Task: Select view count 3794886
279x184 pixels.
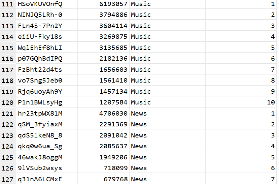Action: 103,15
